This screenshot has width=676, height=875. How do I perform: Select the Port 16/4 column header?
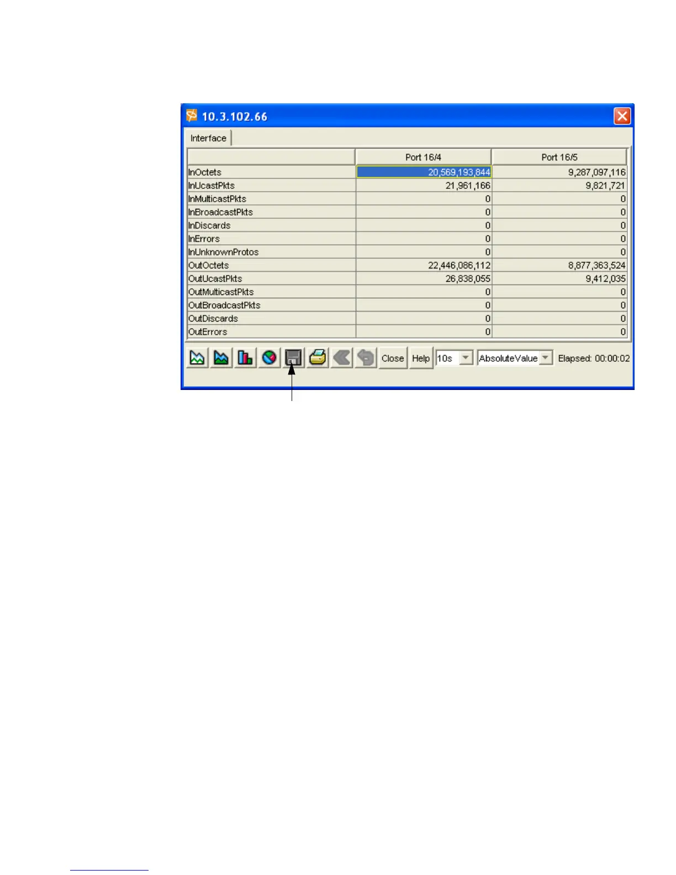423,157
